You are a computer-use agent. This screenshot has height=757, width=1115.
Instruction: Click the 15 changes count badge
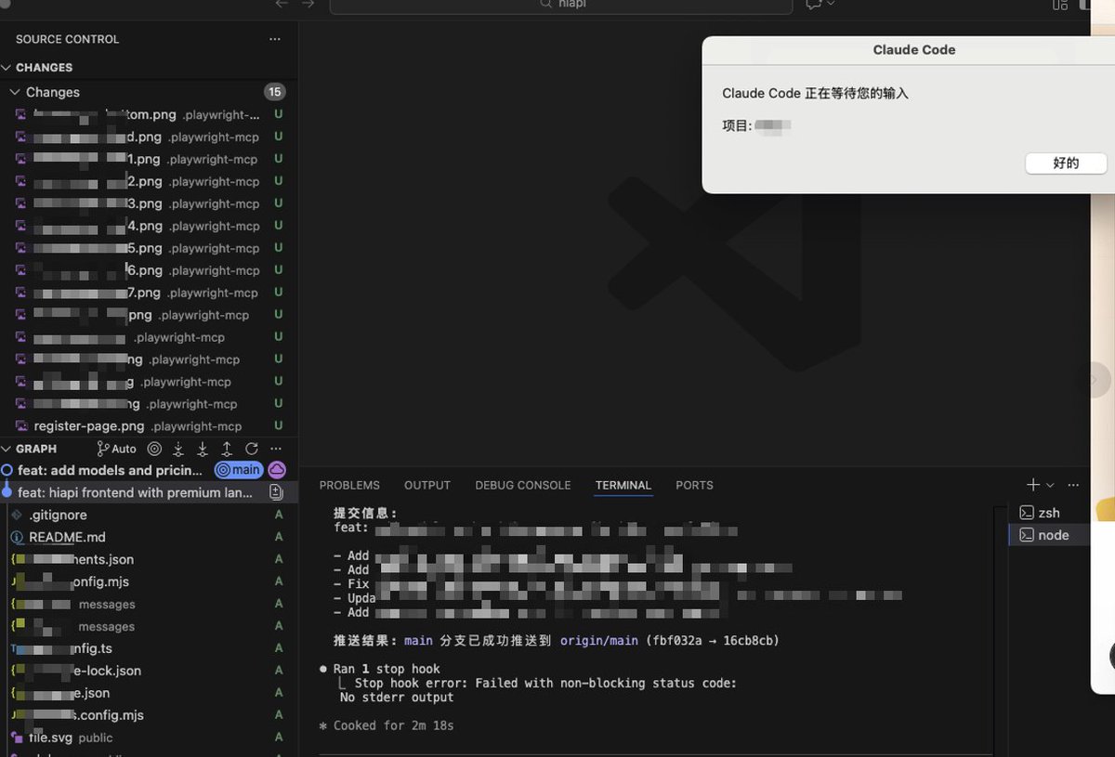click(274, 92)
